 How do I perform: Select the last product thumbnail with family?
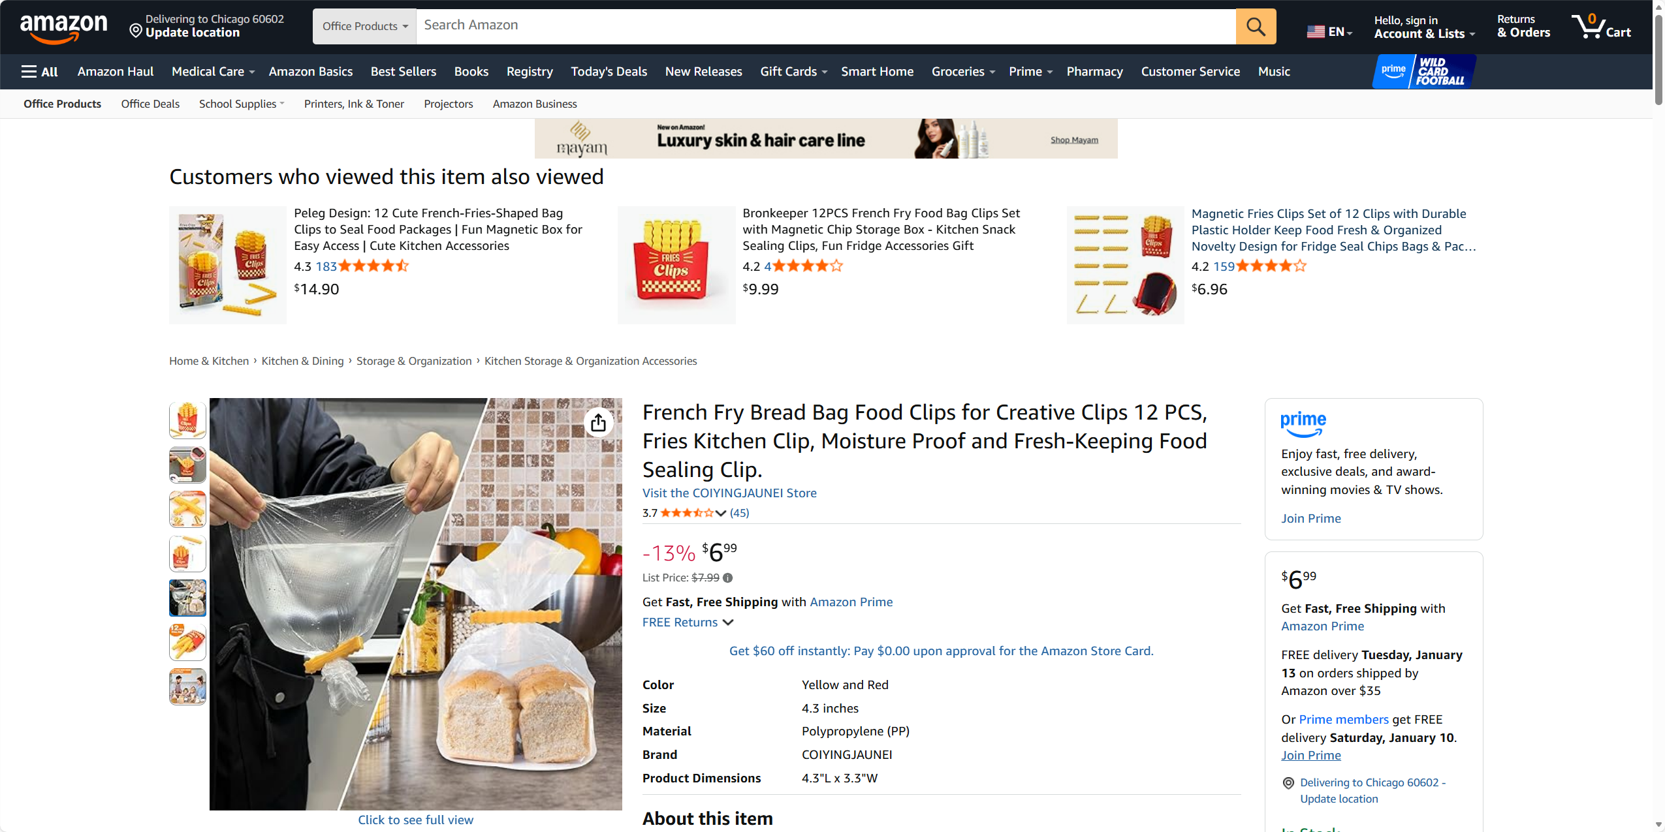[187, 686]
